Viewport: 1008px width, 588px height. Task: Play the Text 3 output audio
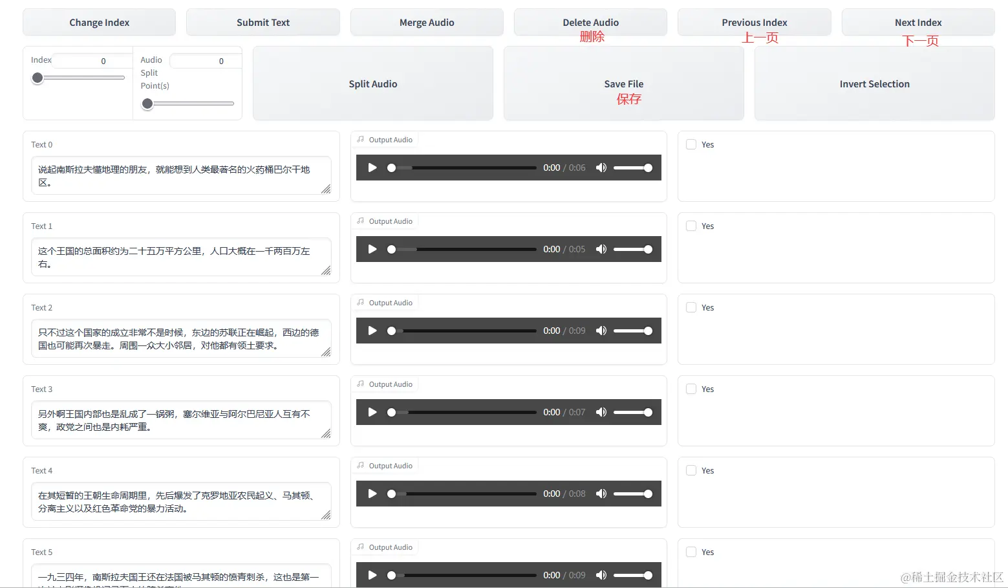372,412
